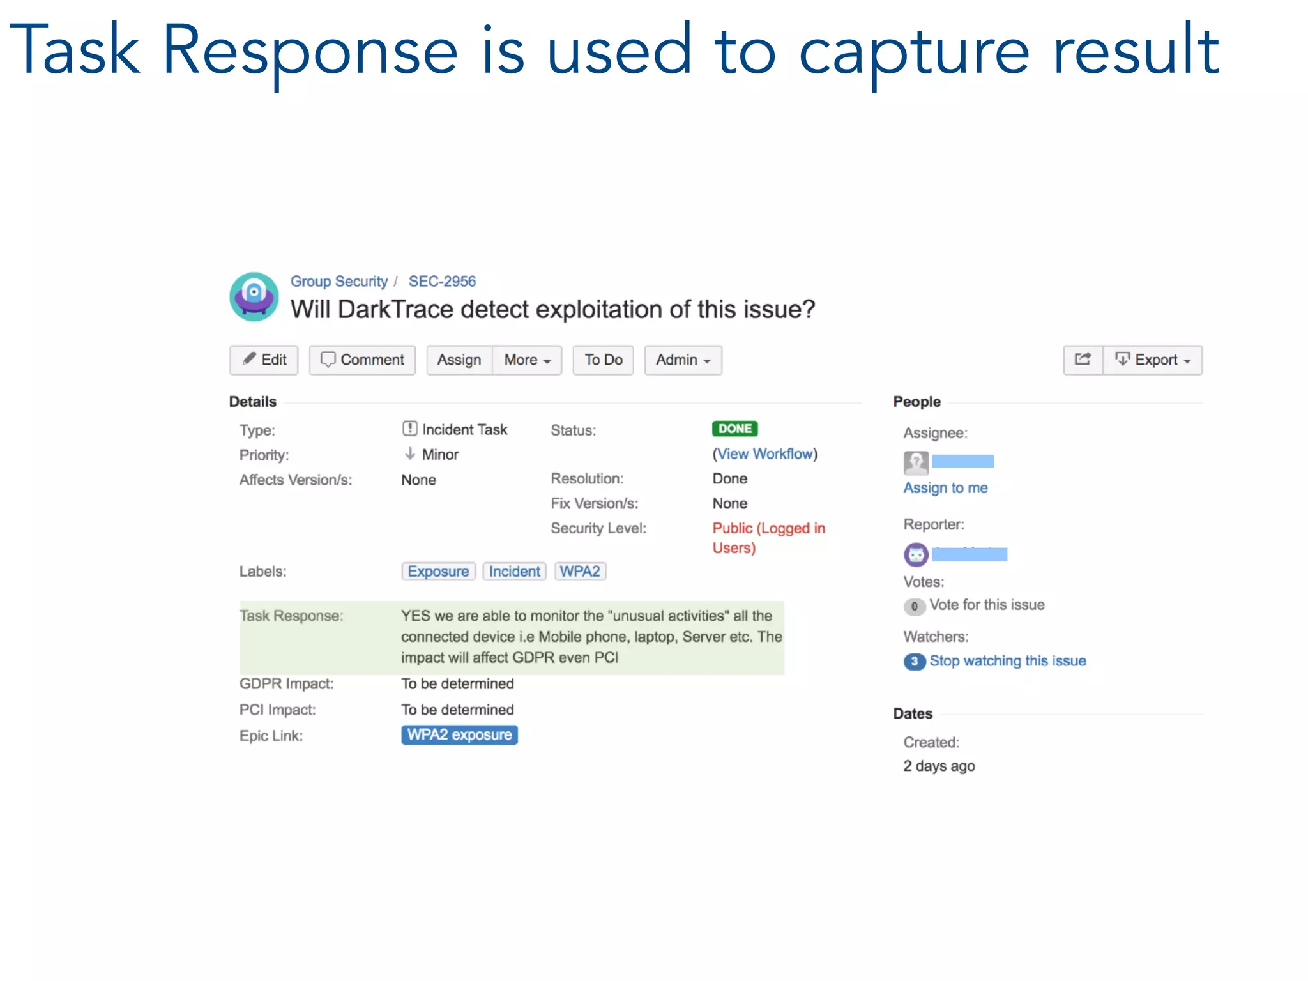Open the Export dropdown

(1152, 360)
